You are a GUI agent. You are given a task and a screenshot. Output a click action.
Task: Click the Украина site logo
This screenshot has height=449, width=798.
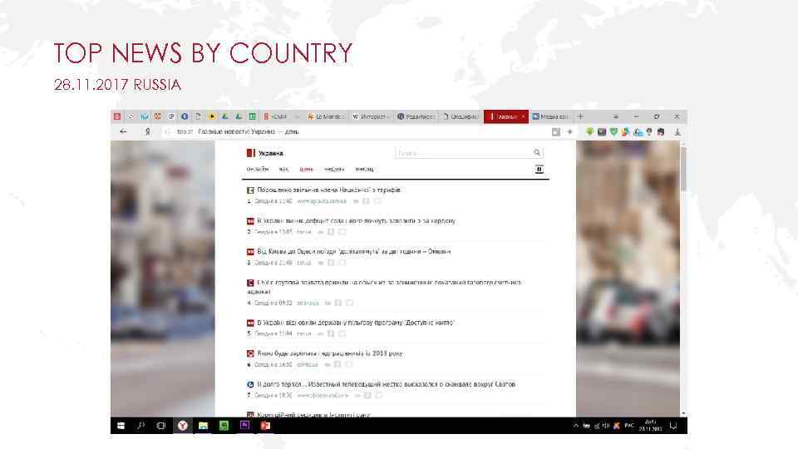click(265, 153)
